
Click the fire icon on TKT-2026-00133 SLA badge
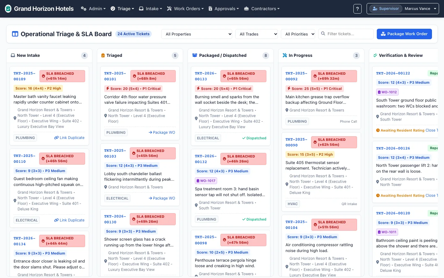coord(224,76)
